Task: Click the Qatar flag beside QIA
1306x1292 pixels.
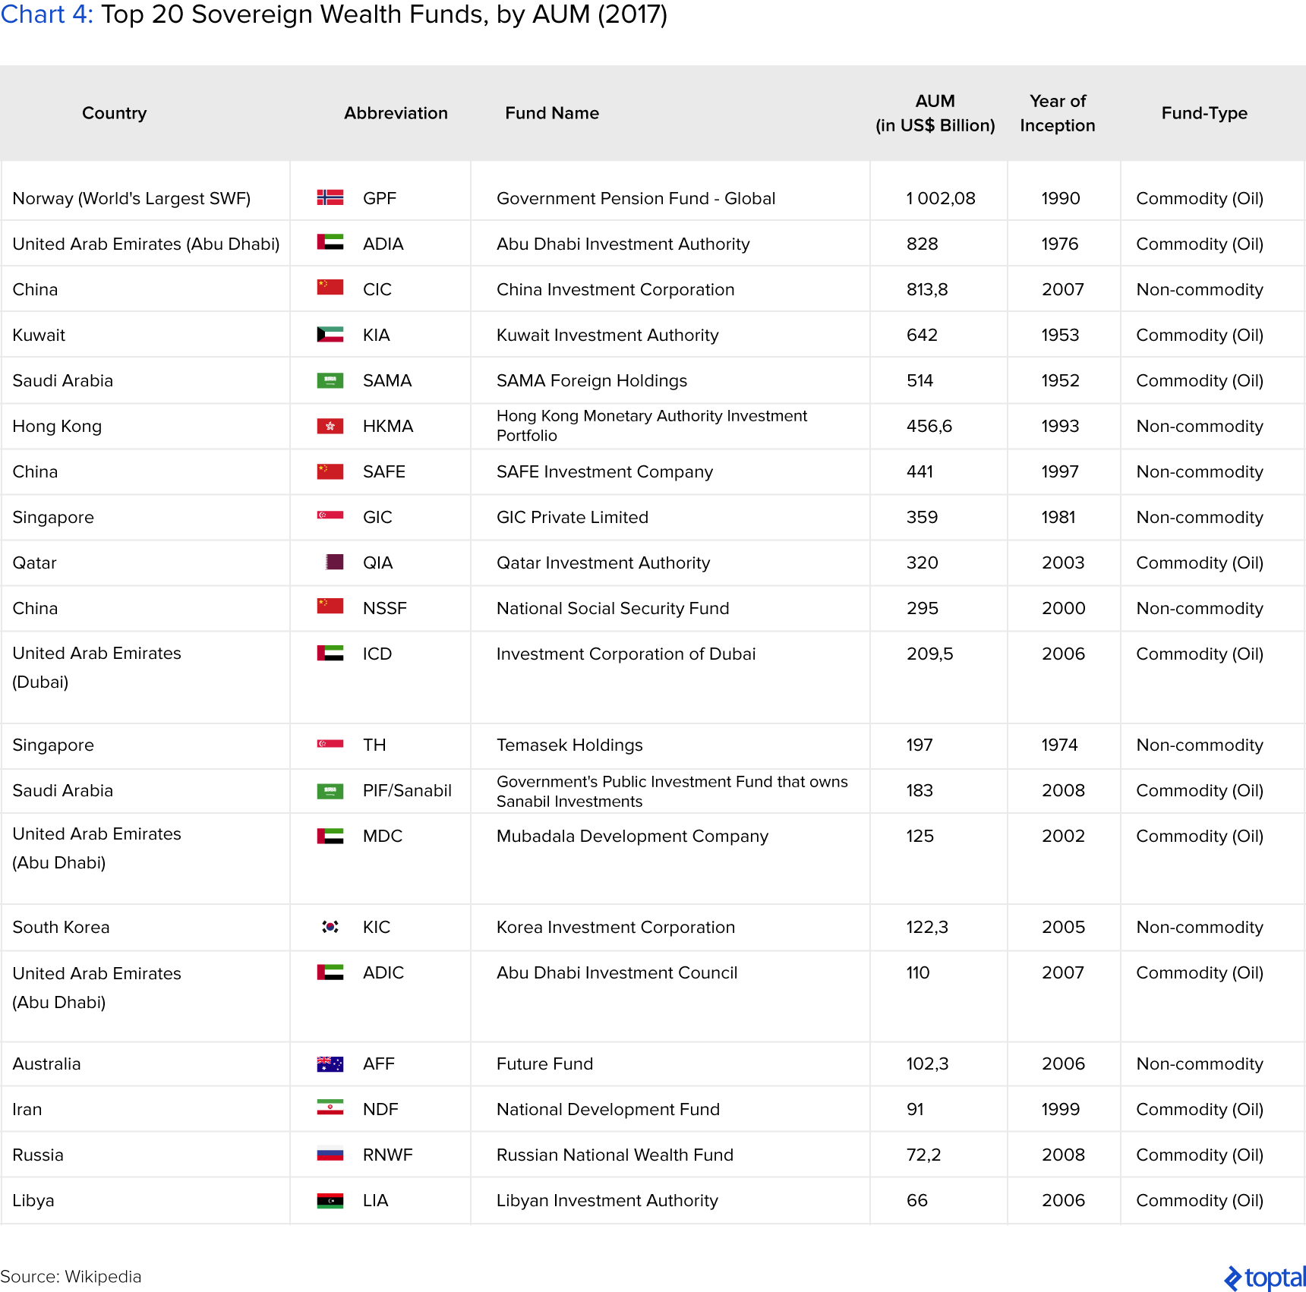Action: pyautogui.click(x=334, y=562)
